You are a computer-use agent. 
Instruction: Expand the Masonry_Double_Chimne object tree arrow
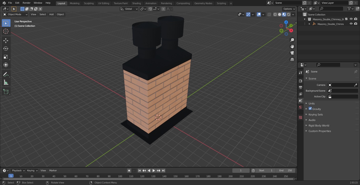(x=309, y=24)
